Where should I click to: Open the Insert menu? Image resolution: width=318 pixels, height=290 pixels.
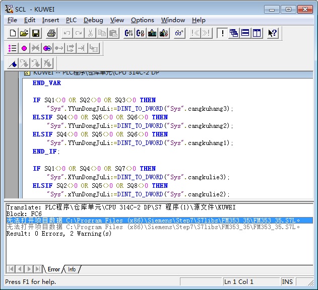tap(50, 20)
